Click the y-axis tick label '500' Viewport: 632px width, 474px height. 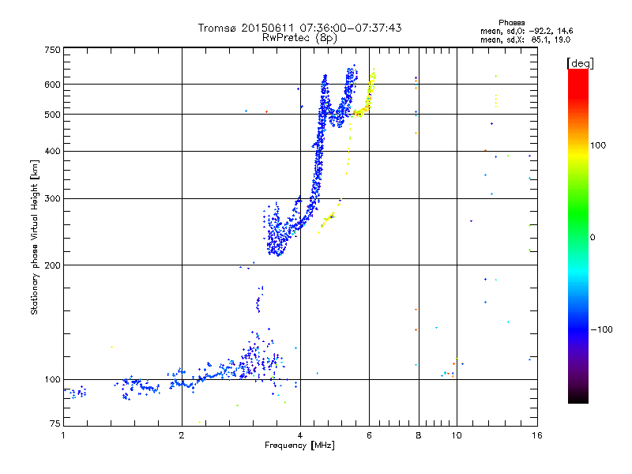pyautogui.click(x=52, y=115)
